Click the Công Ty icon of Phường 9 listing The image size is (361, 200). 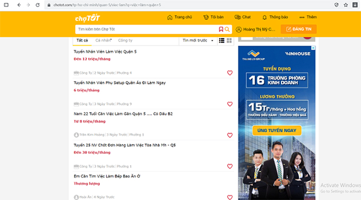pyautogui.click(x=76, y=104)
